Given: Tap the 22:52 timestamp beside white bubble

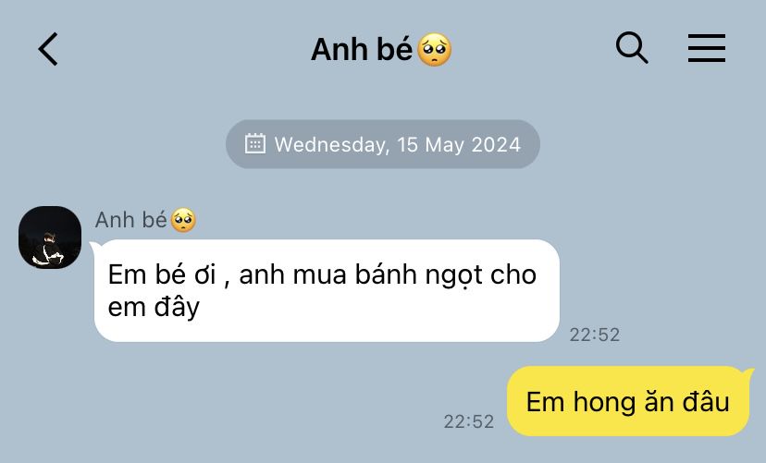Looking at the screenshot, I should [x=595, y=335].
